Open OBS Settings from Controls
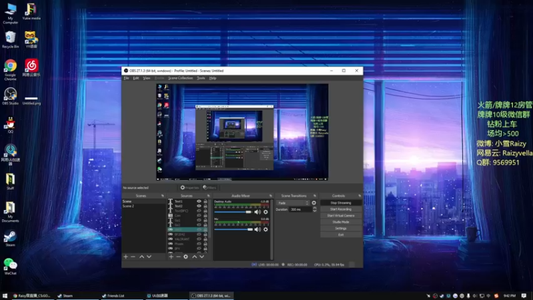This screenshot has height=300, width=533. (x=340, y=229)
